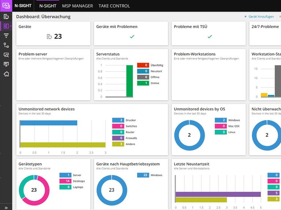Click the Unmonitored devices by OS donut chart
The image size is (281, 210).
[190, 135]
